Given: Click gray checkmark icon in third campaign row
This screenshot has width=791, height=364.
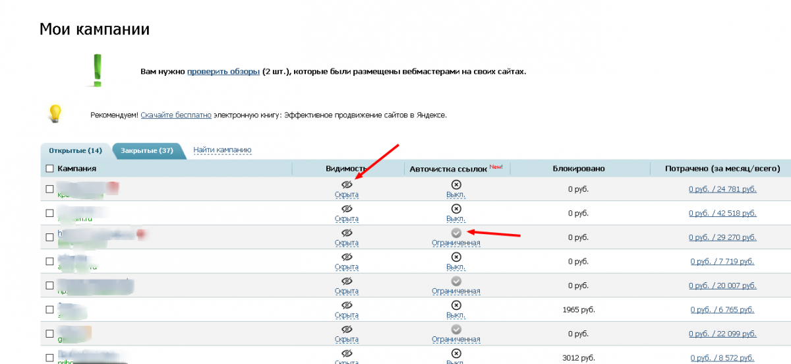Looking at the screenshot, I should [x=455, y=233].
